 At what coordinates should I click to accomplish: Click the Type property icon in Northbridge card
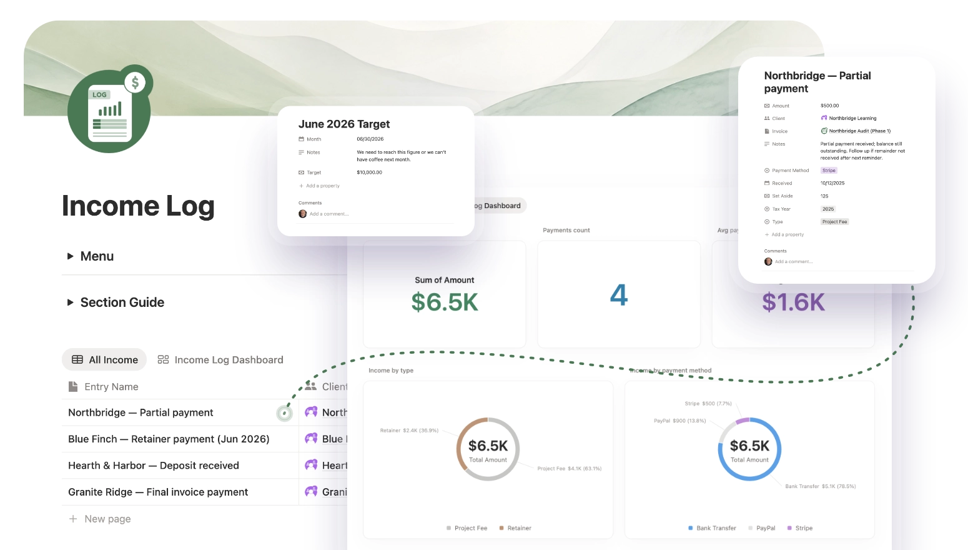pos(767,222)
